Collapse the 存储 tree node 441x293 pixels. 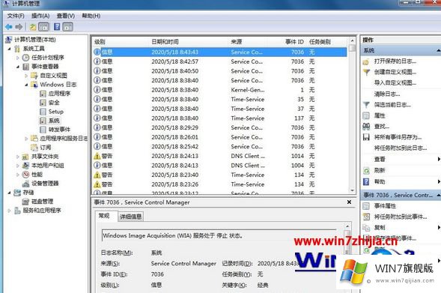click(9, 193)
